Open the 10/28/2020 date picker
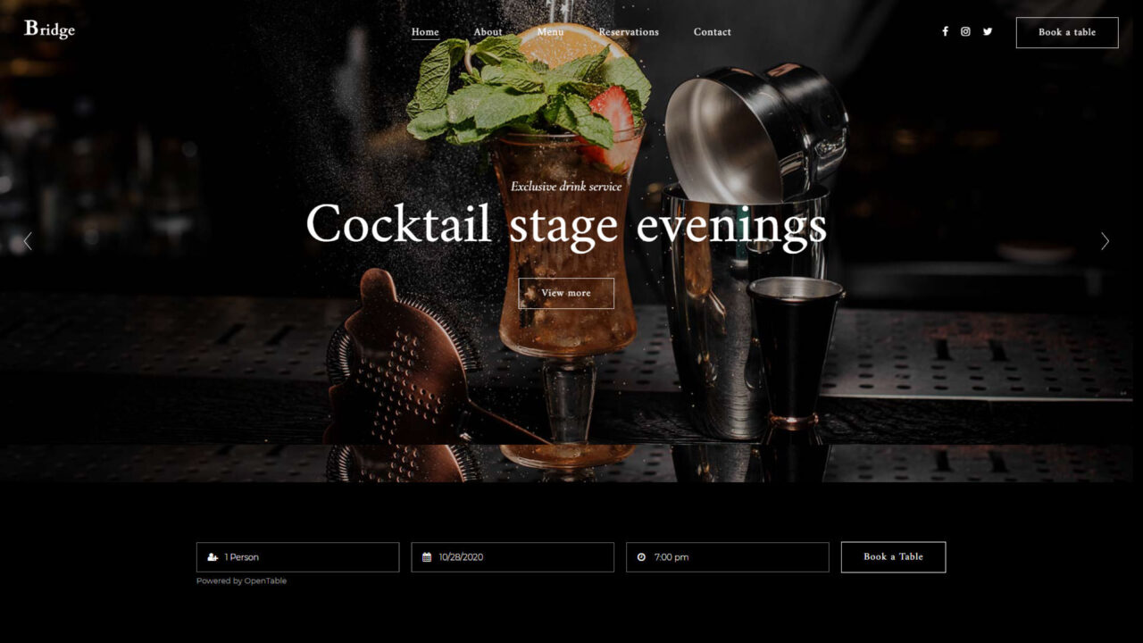The width and height of the screenshot is (1143, 643). (513, 557)
